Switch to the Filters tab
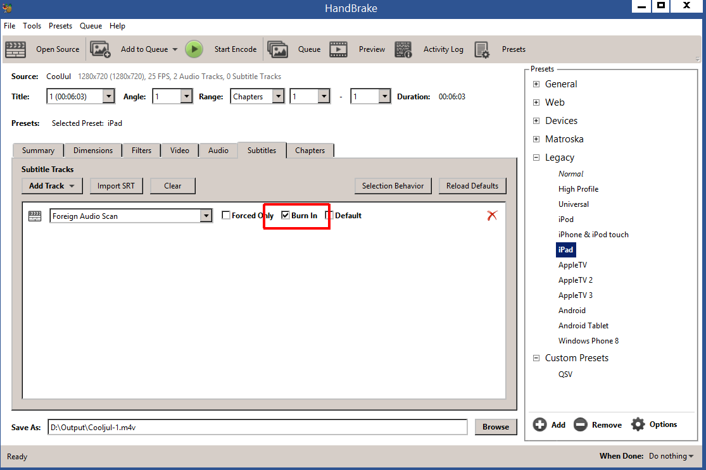Viewport: 706px width, 470px height. tap(141, 150)
